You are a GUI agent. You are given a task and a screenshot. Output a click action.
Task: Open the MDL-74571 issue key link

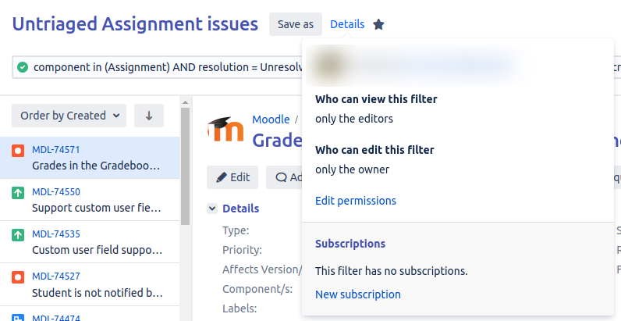click(56, 150)
